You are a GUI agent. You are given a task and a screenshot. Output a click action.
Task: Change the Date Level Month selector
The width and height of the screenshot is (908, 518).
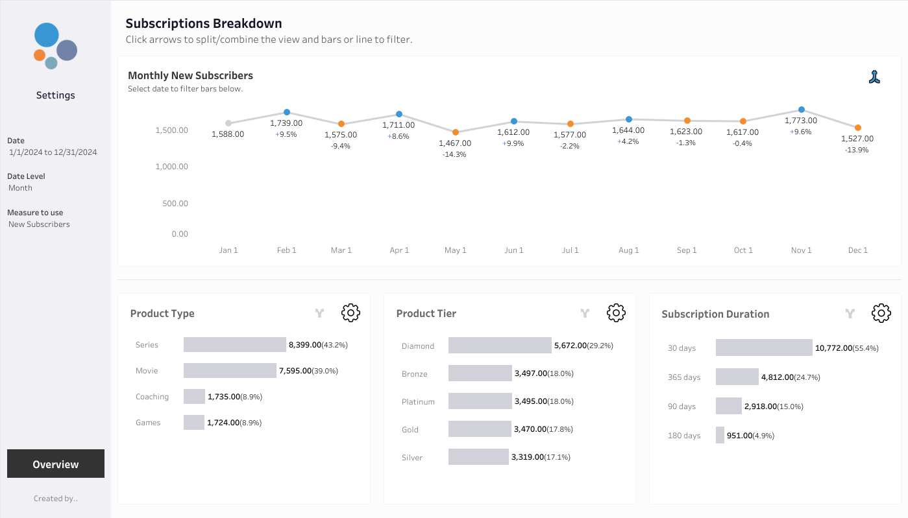(x=20, y=188)
